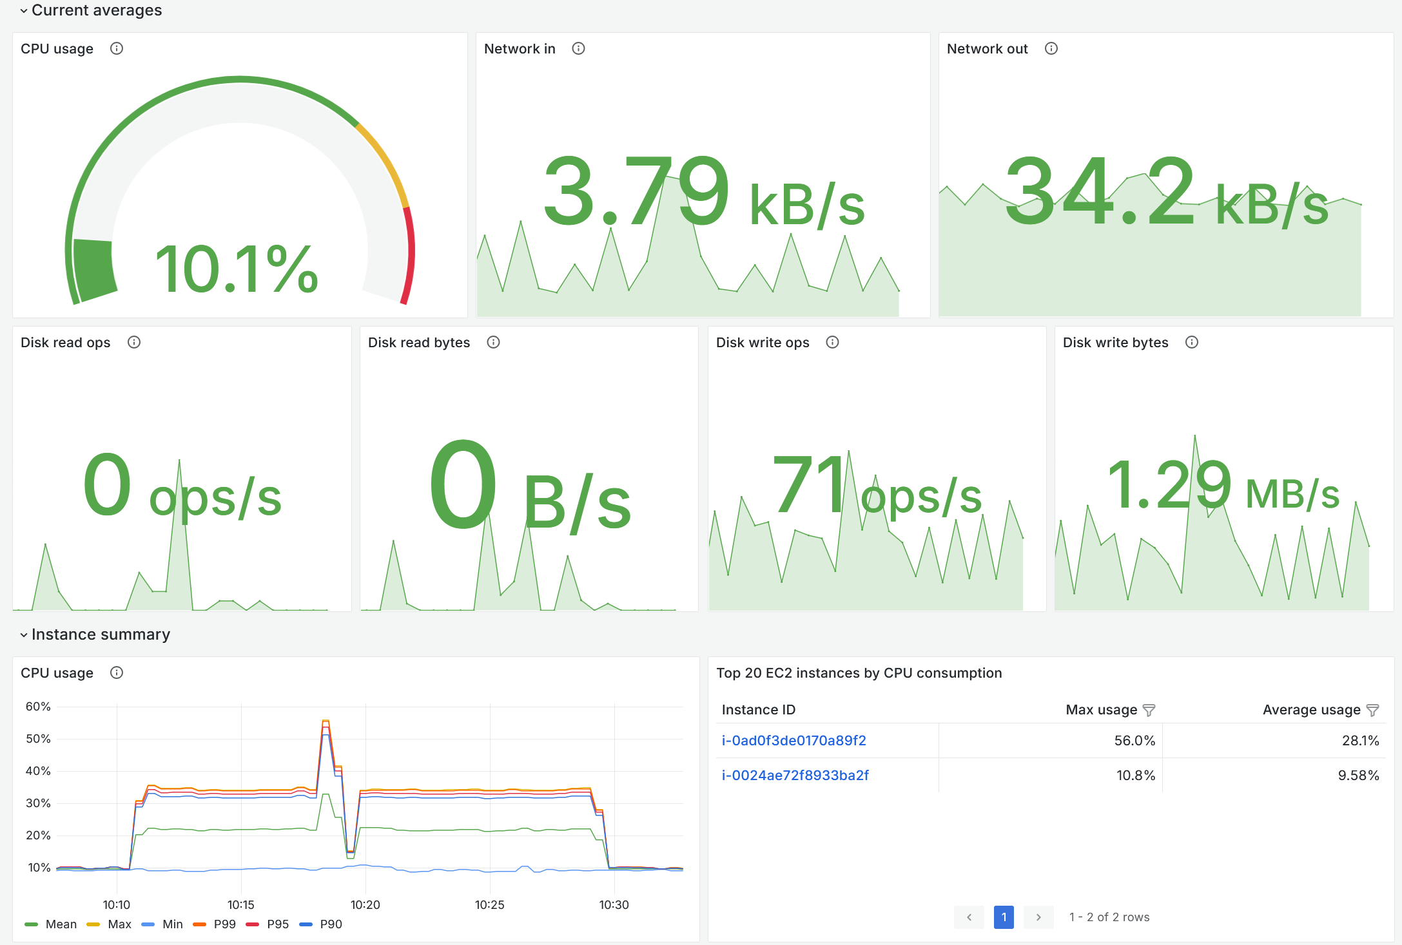Open instance i-0ad0f3de0170a89f2
Screen dimensions: 1402x945
tap(793, 740)
